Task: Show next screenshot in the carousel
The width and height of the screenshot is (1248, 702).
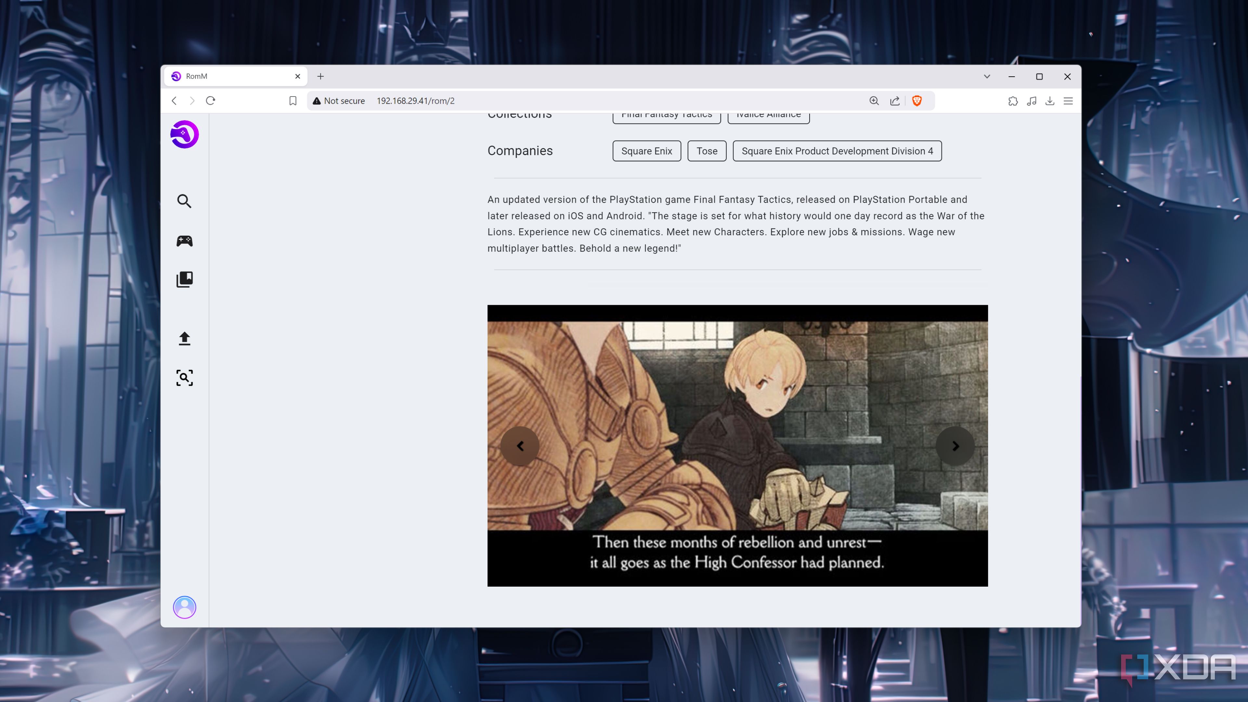Action: [955, 446]
